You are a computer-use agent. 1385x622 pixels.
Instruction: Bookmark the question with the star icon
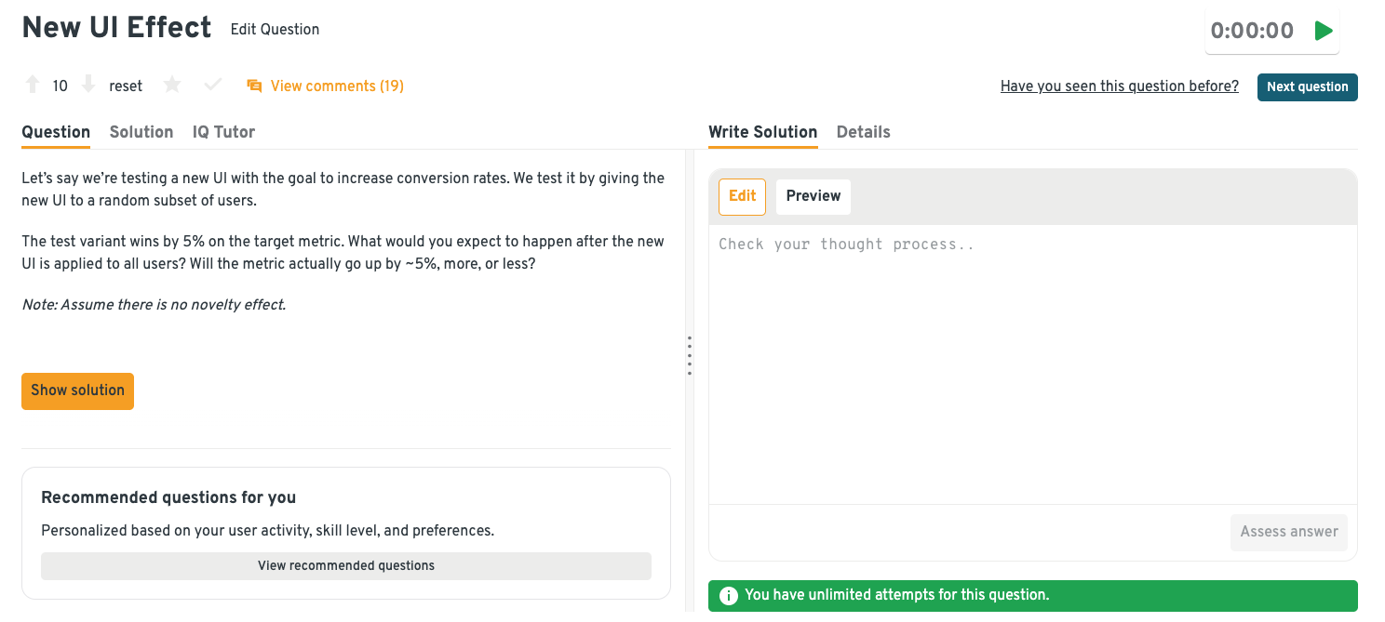point(172,86)
